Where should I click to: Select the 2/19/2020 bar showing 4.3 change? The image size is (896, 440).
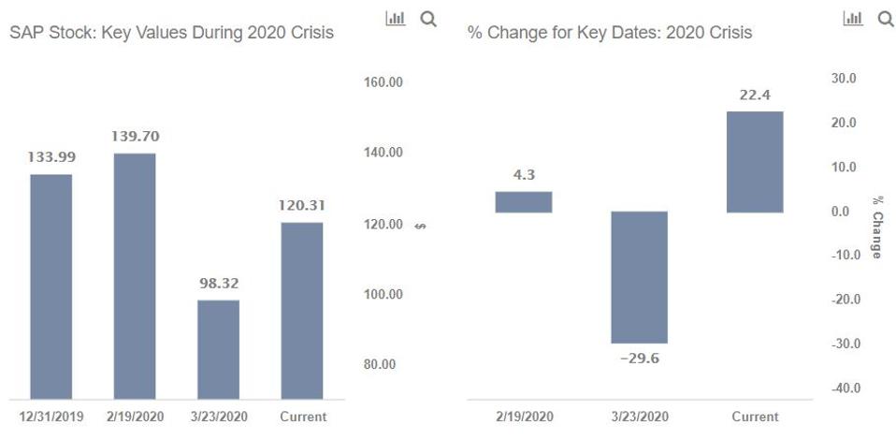click(x=523, y=202)
